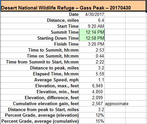Select the Time to Summit value 2:53
This screenshot has height=124, width=147.
coord(92,50)
